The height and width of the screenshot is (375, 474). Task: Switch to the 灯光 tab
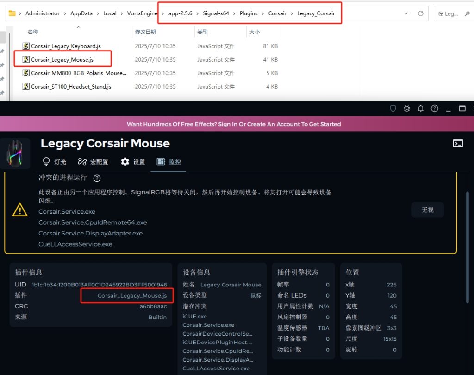point(55,162)
